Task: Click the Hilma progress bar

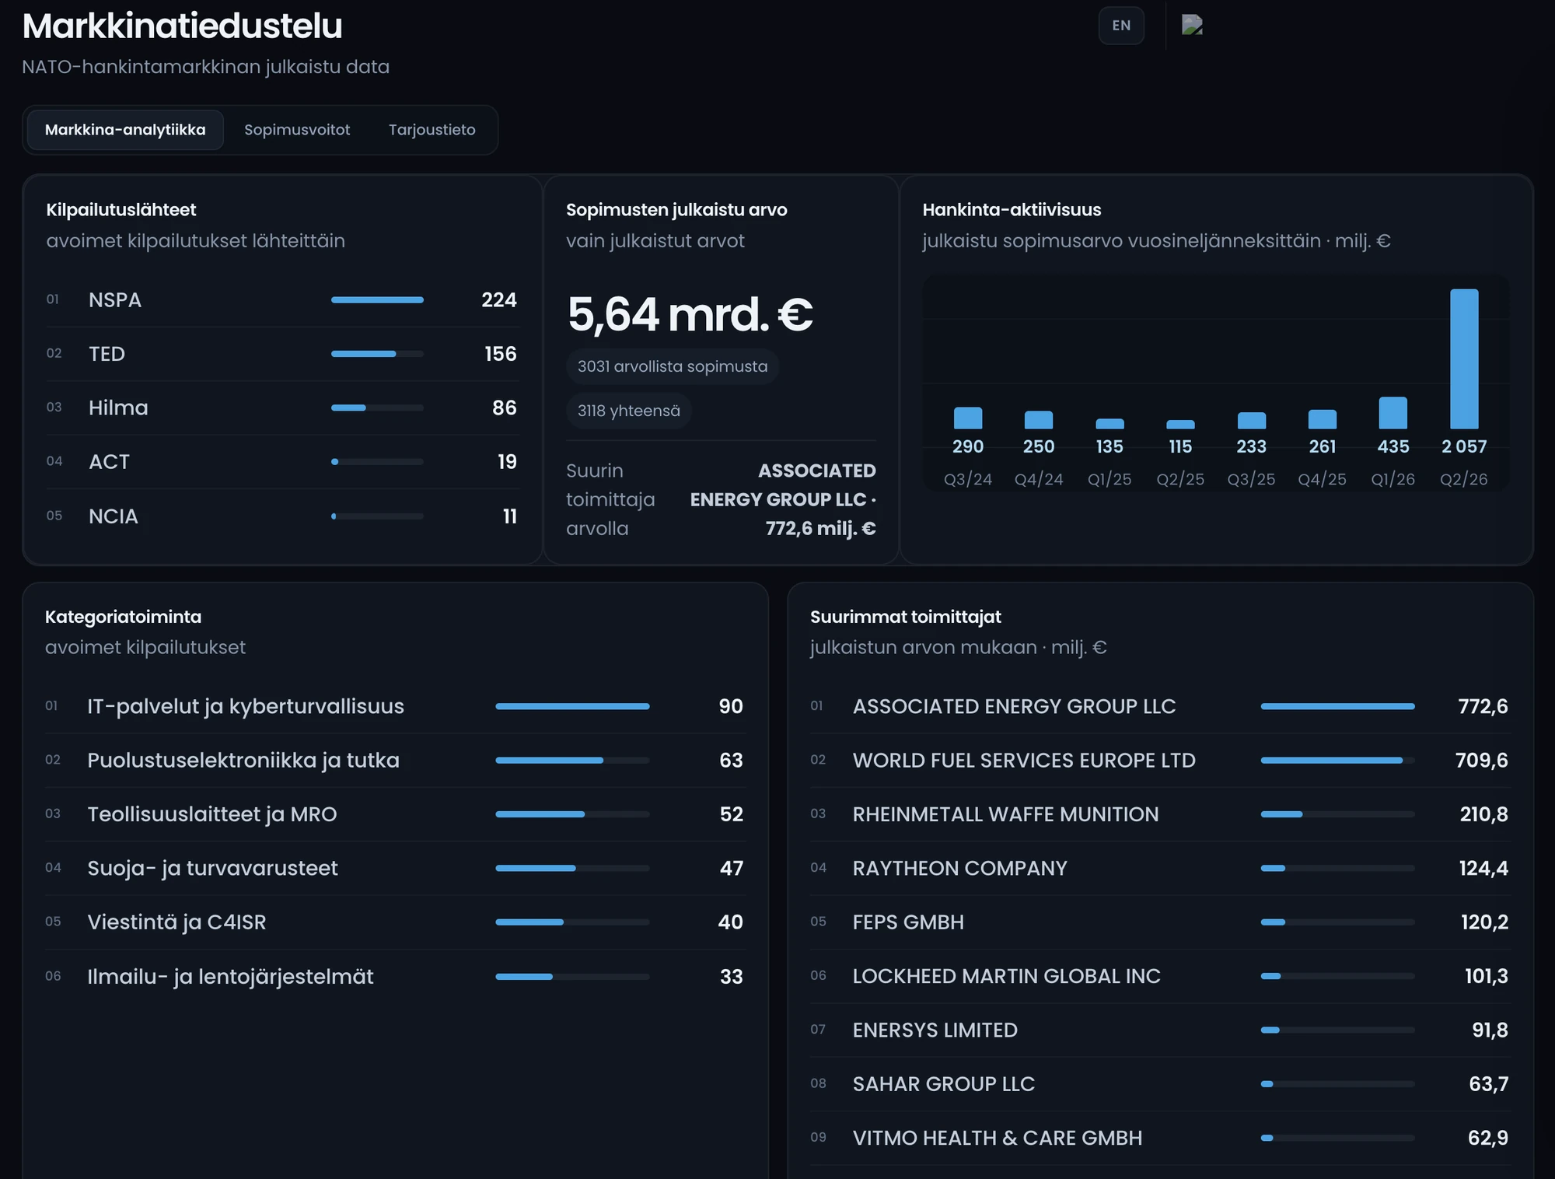Action: click(377, 408)
